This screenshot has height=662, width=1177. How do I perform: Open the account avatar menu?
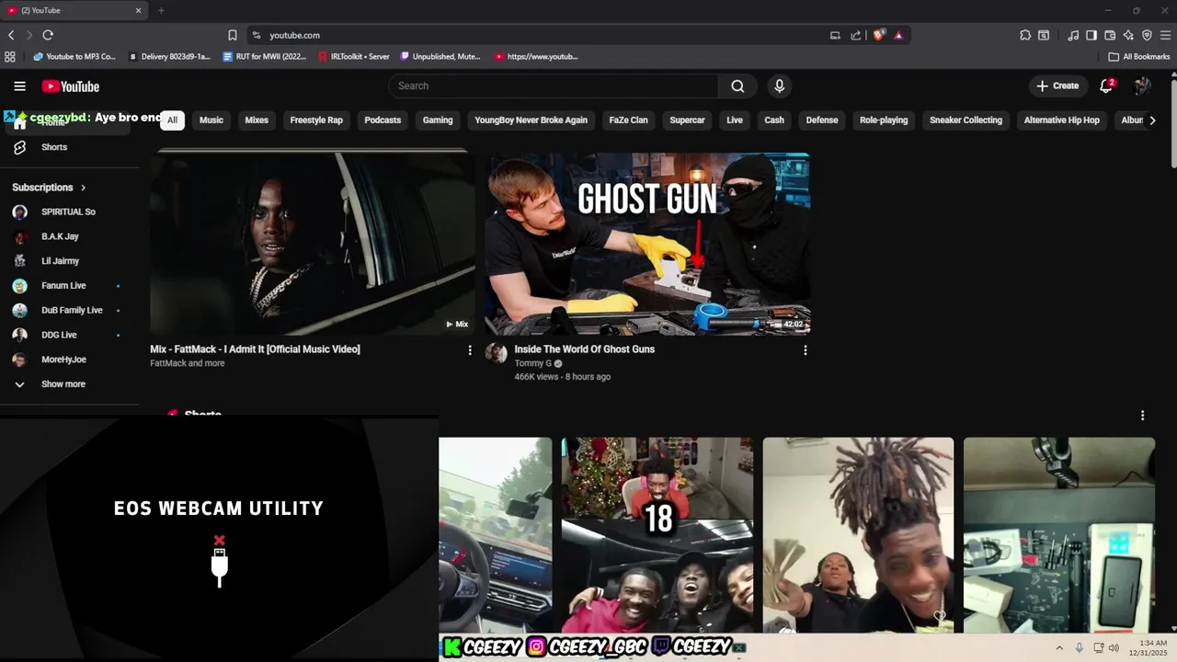coord(1142,86)
